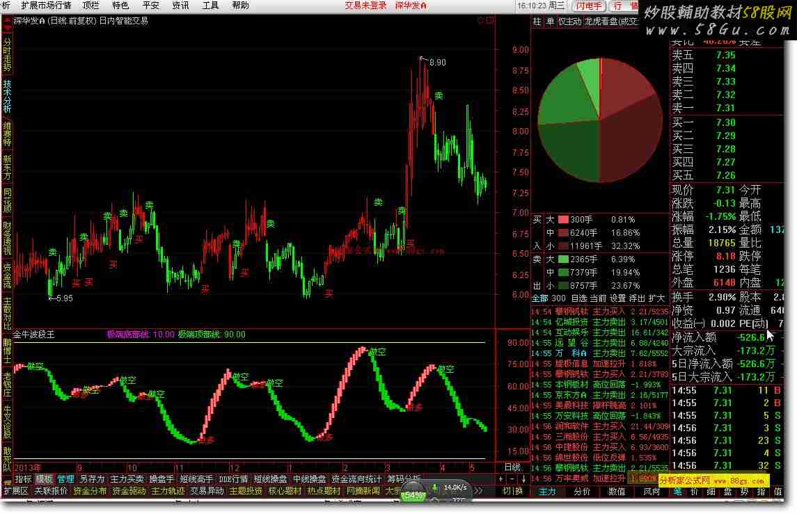The image size is (797, 514).
Task: Open the 扩展区 panel tab
Action: [x=16, y=491]
